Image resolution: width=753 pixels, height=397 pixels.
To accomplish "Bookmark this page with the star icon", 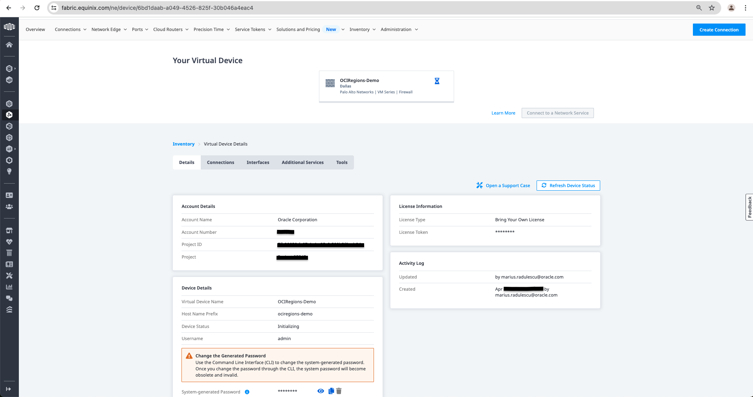I will [x=712, y=8].
